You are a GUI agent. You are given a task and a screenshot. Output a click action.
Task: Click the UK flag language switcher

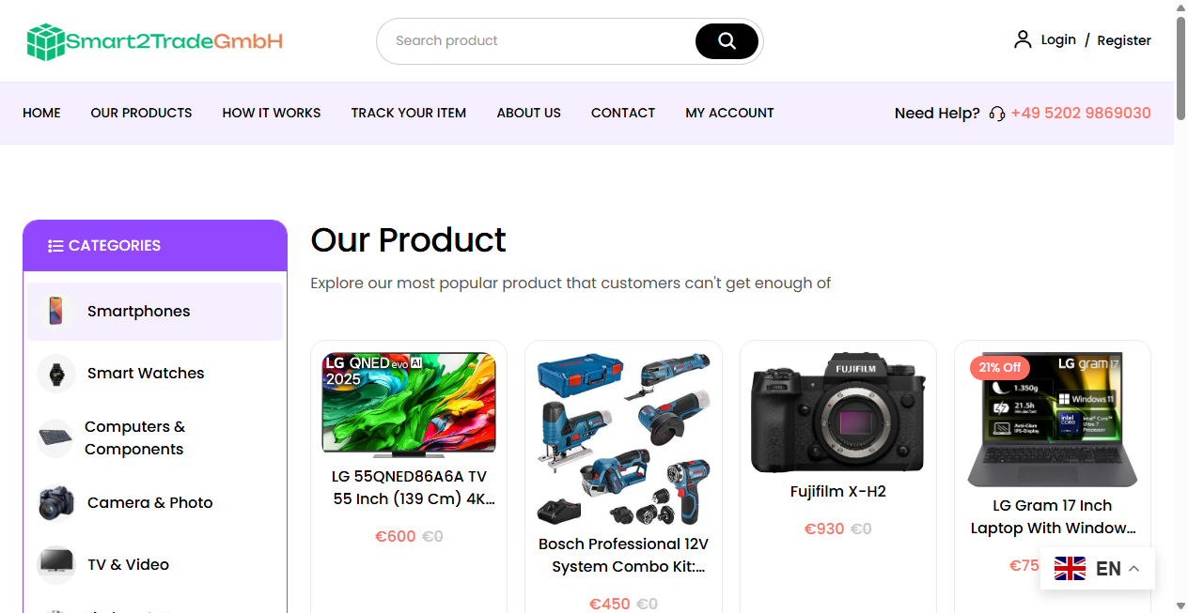(1070, 569)
